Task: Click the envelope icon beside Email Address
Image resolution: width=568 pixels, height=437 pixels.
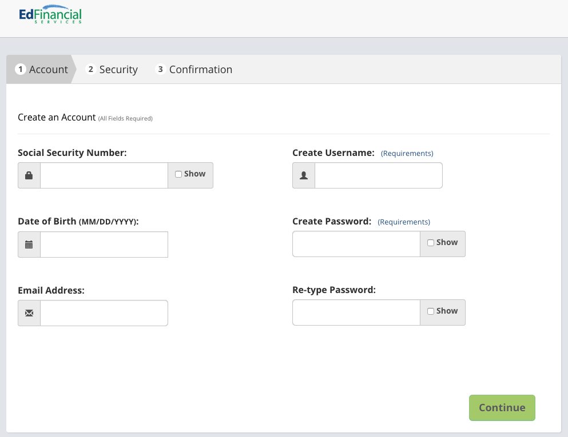Action: (x=29, y=313)
